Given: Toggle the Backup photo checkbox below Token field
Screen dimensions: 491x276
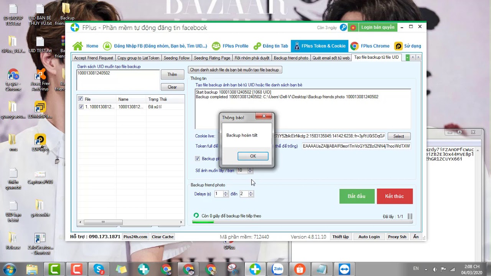Looking at the screenshot, I should [198, 158].
